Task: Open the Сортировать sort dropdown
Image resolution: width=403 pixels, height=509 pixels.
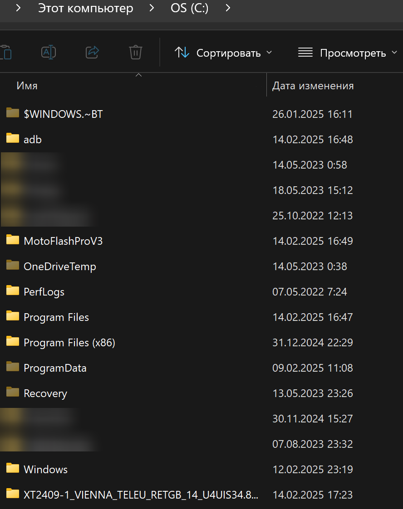Action: point(223,53)
